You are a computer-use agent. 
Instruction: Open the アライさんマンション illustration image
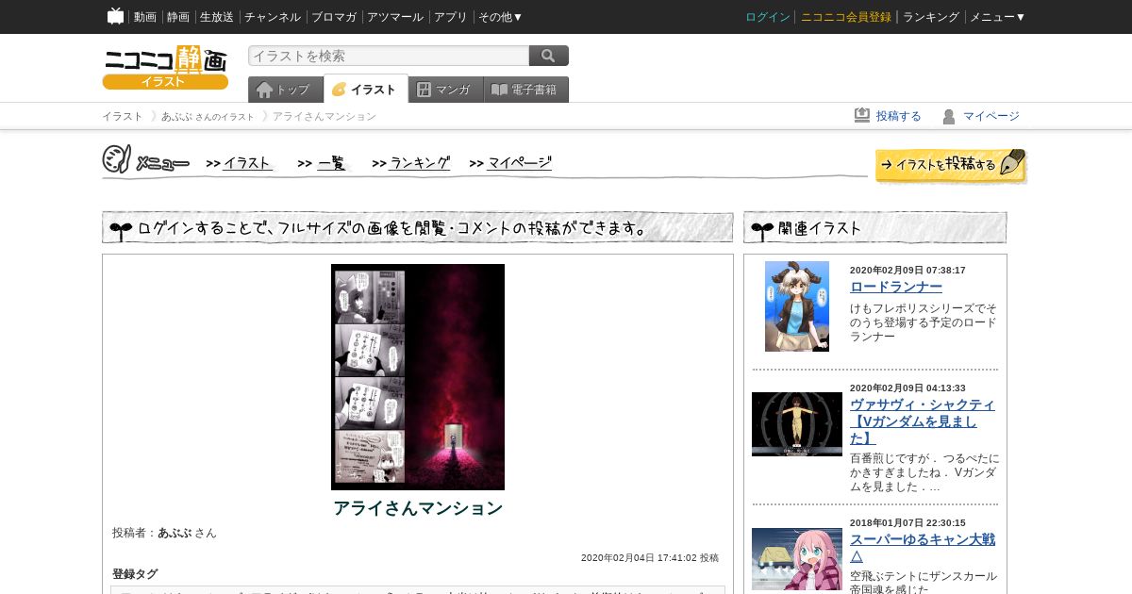tap(418, 377)
